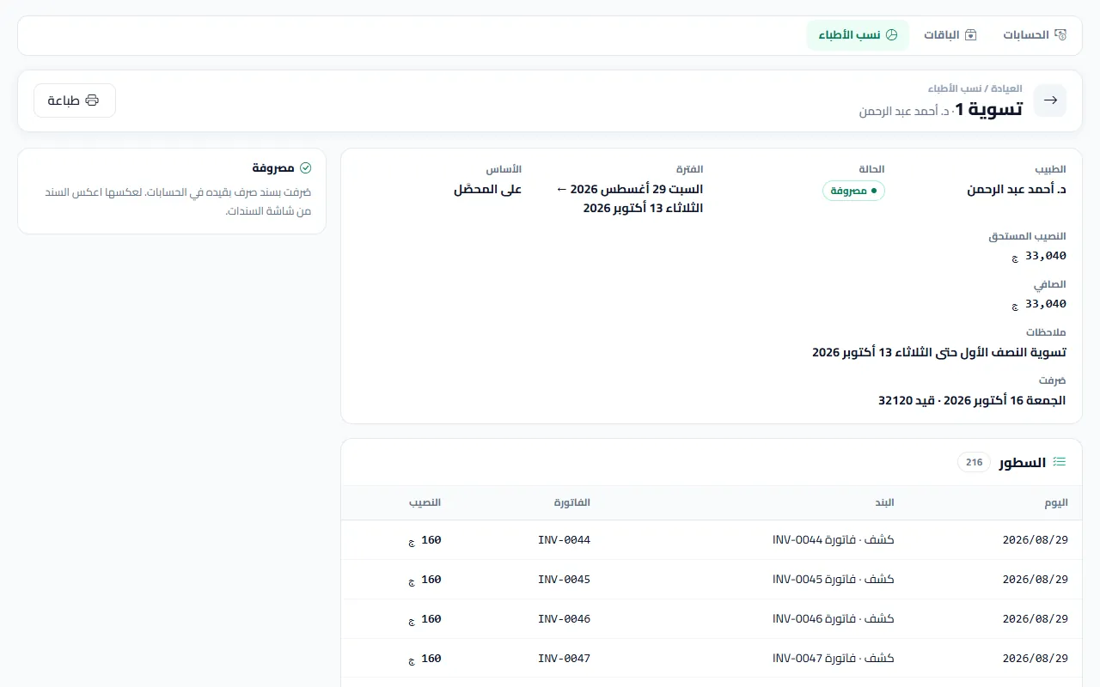Click the checkmark icon next to the مصروفة heading
Viewport: 1100px width, 687px height.
[x=305, y=167]
